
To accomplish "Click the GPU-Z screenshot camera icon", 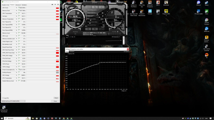I will click(x=52, y=5).
